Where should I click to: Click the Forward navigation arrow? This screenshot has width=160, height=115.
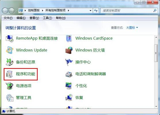coord(12,11)
